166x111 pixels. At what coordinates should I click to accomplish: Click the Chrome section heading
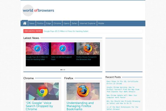tap(28, 78)
